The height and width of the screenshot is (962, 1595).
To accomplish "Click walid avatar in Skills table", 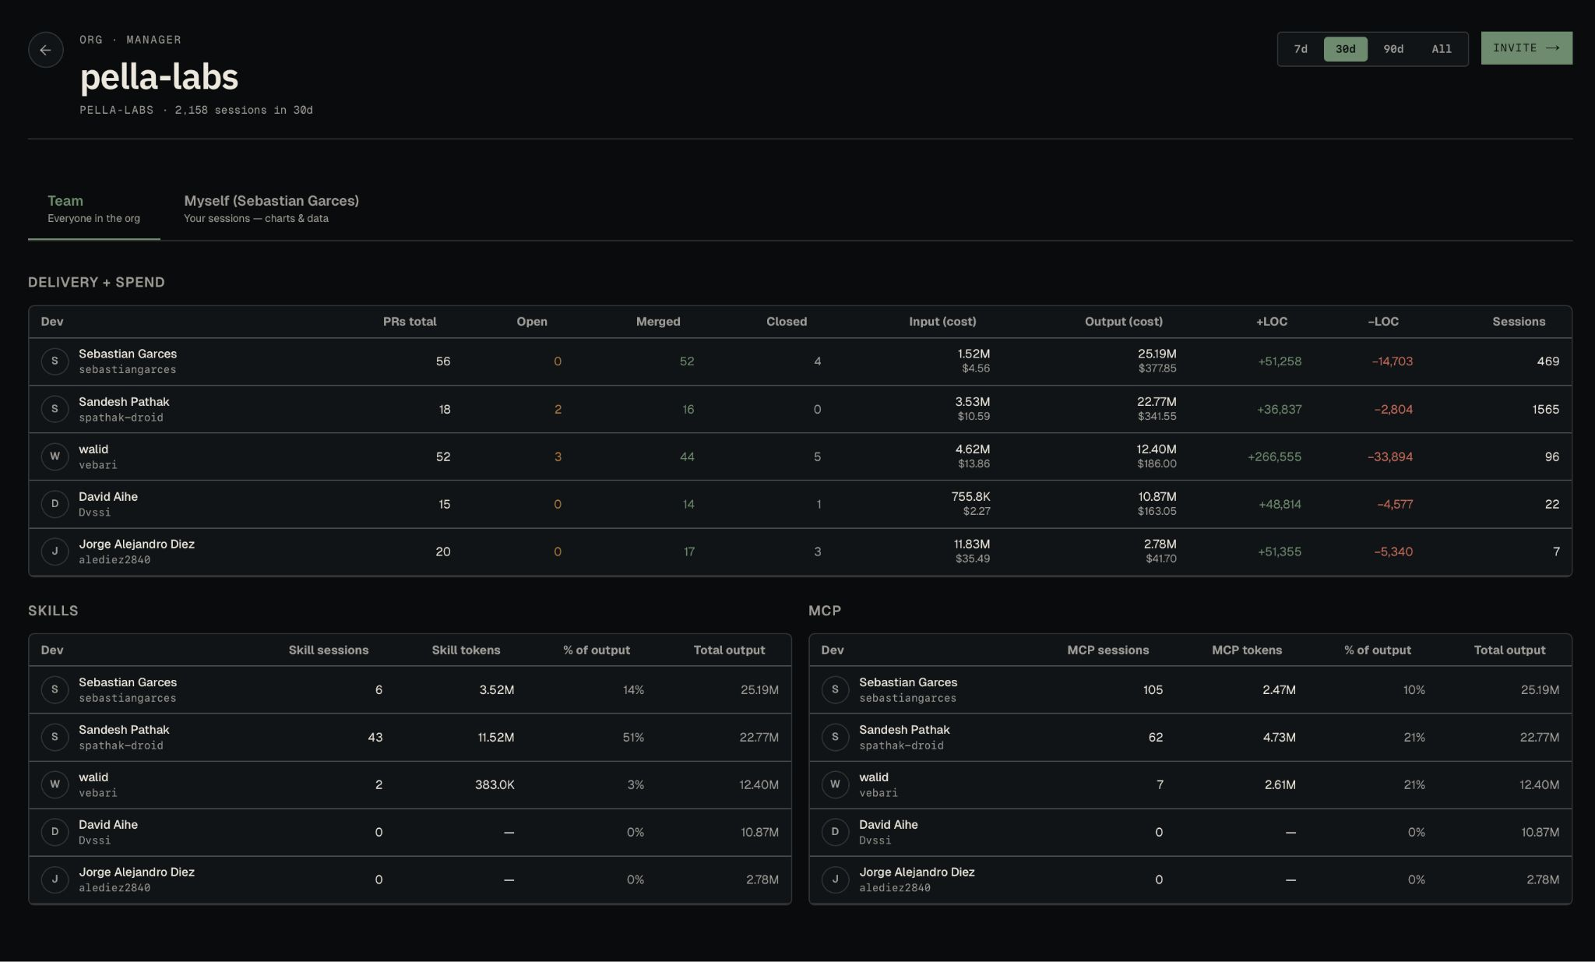I will coord(55,784).
